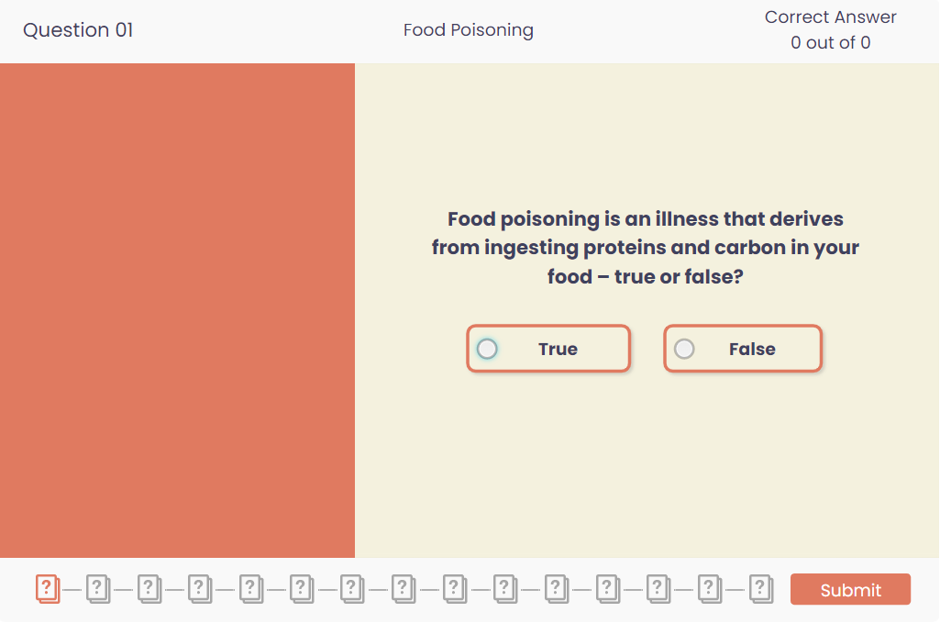Jump to the fourteenth question card icon
The image size is (940, 623).
[x=710, y=588]
